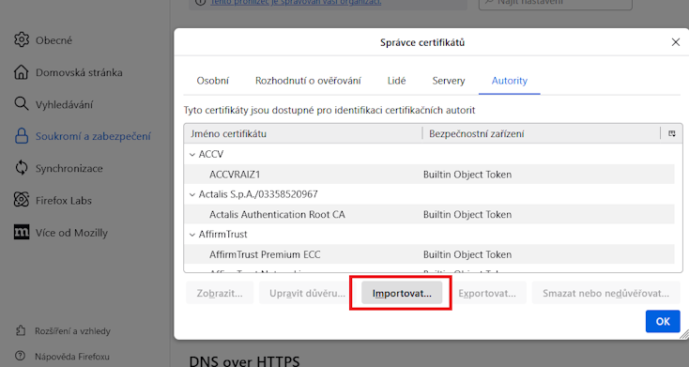Image resolution: width=689 pixels, height=367 pixels.
Task: Select Actalis Authentication Root CA row
Action: (x=429, y=215)
